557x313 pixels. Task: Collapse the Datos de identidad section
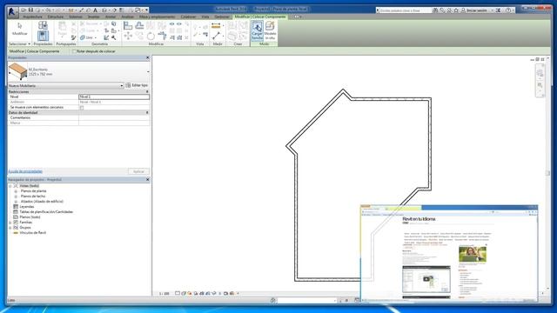click(147, 112)
